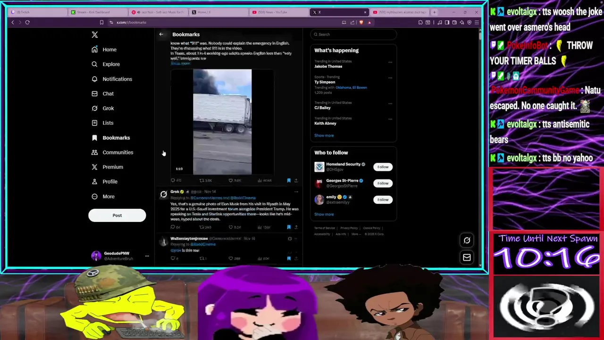Open Premium in the sidebar
Image resolution: width=604 pixels, height=340 pixels.
(x=108, y=167)
